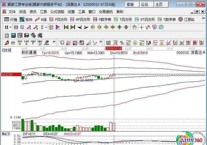
Task: Click the red 14.0159 price label
Action: [11, 75]
